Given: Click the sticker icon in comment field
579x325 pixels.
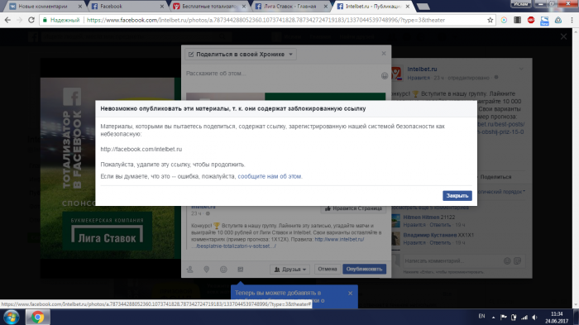Looking at the screenshot, I should point(517,260).
